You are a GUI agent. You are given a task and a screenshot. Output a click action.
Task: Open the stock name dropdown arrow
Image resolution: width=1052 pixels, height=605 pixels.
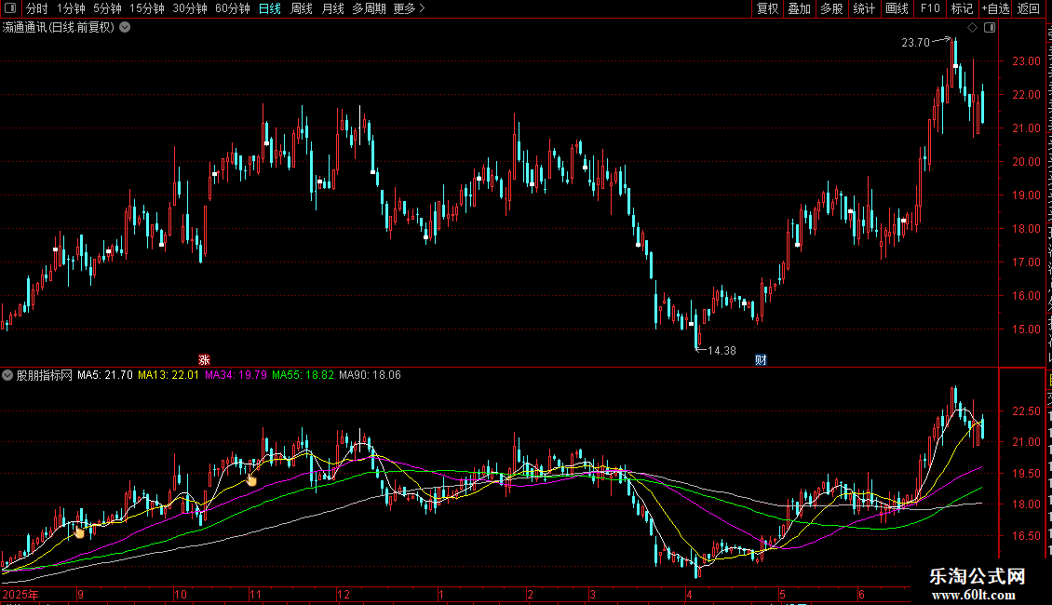click(125, 28)
